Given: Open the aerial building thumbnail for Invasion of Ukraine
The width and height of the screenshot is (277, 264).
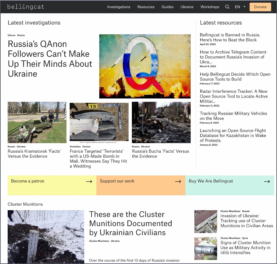Looking at the screenshot, I should [x=205, y=222].
